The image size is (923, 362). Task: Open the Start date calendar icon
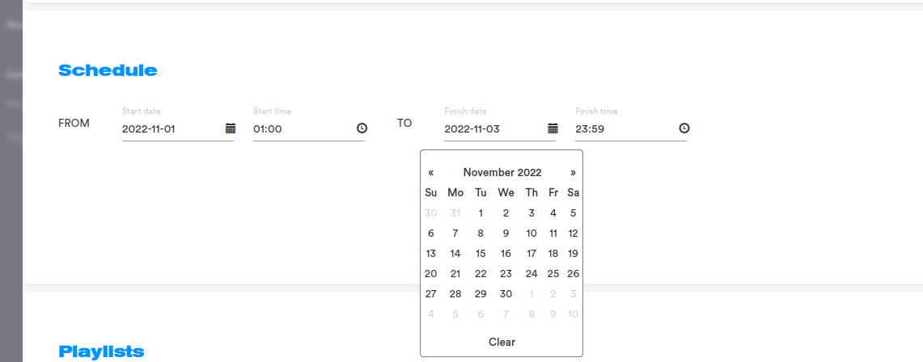pyautogui.click(x=231, y=128)
